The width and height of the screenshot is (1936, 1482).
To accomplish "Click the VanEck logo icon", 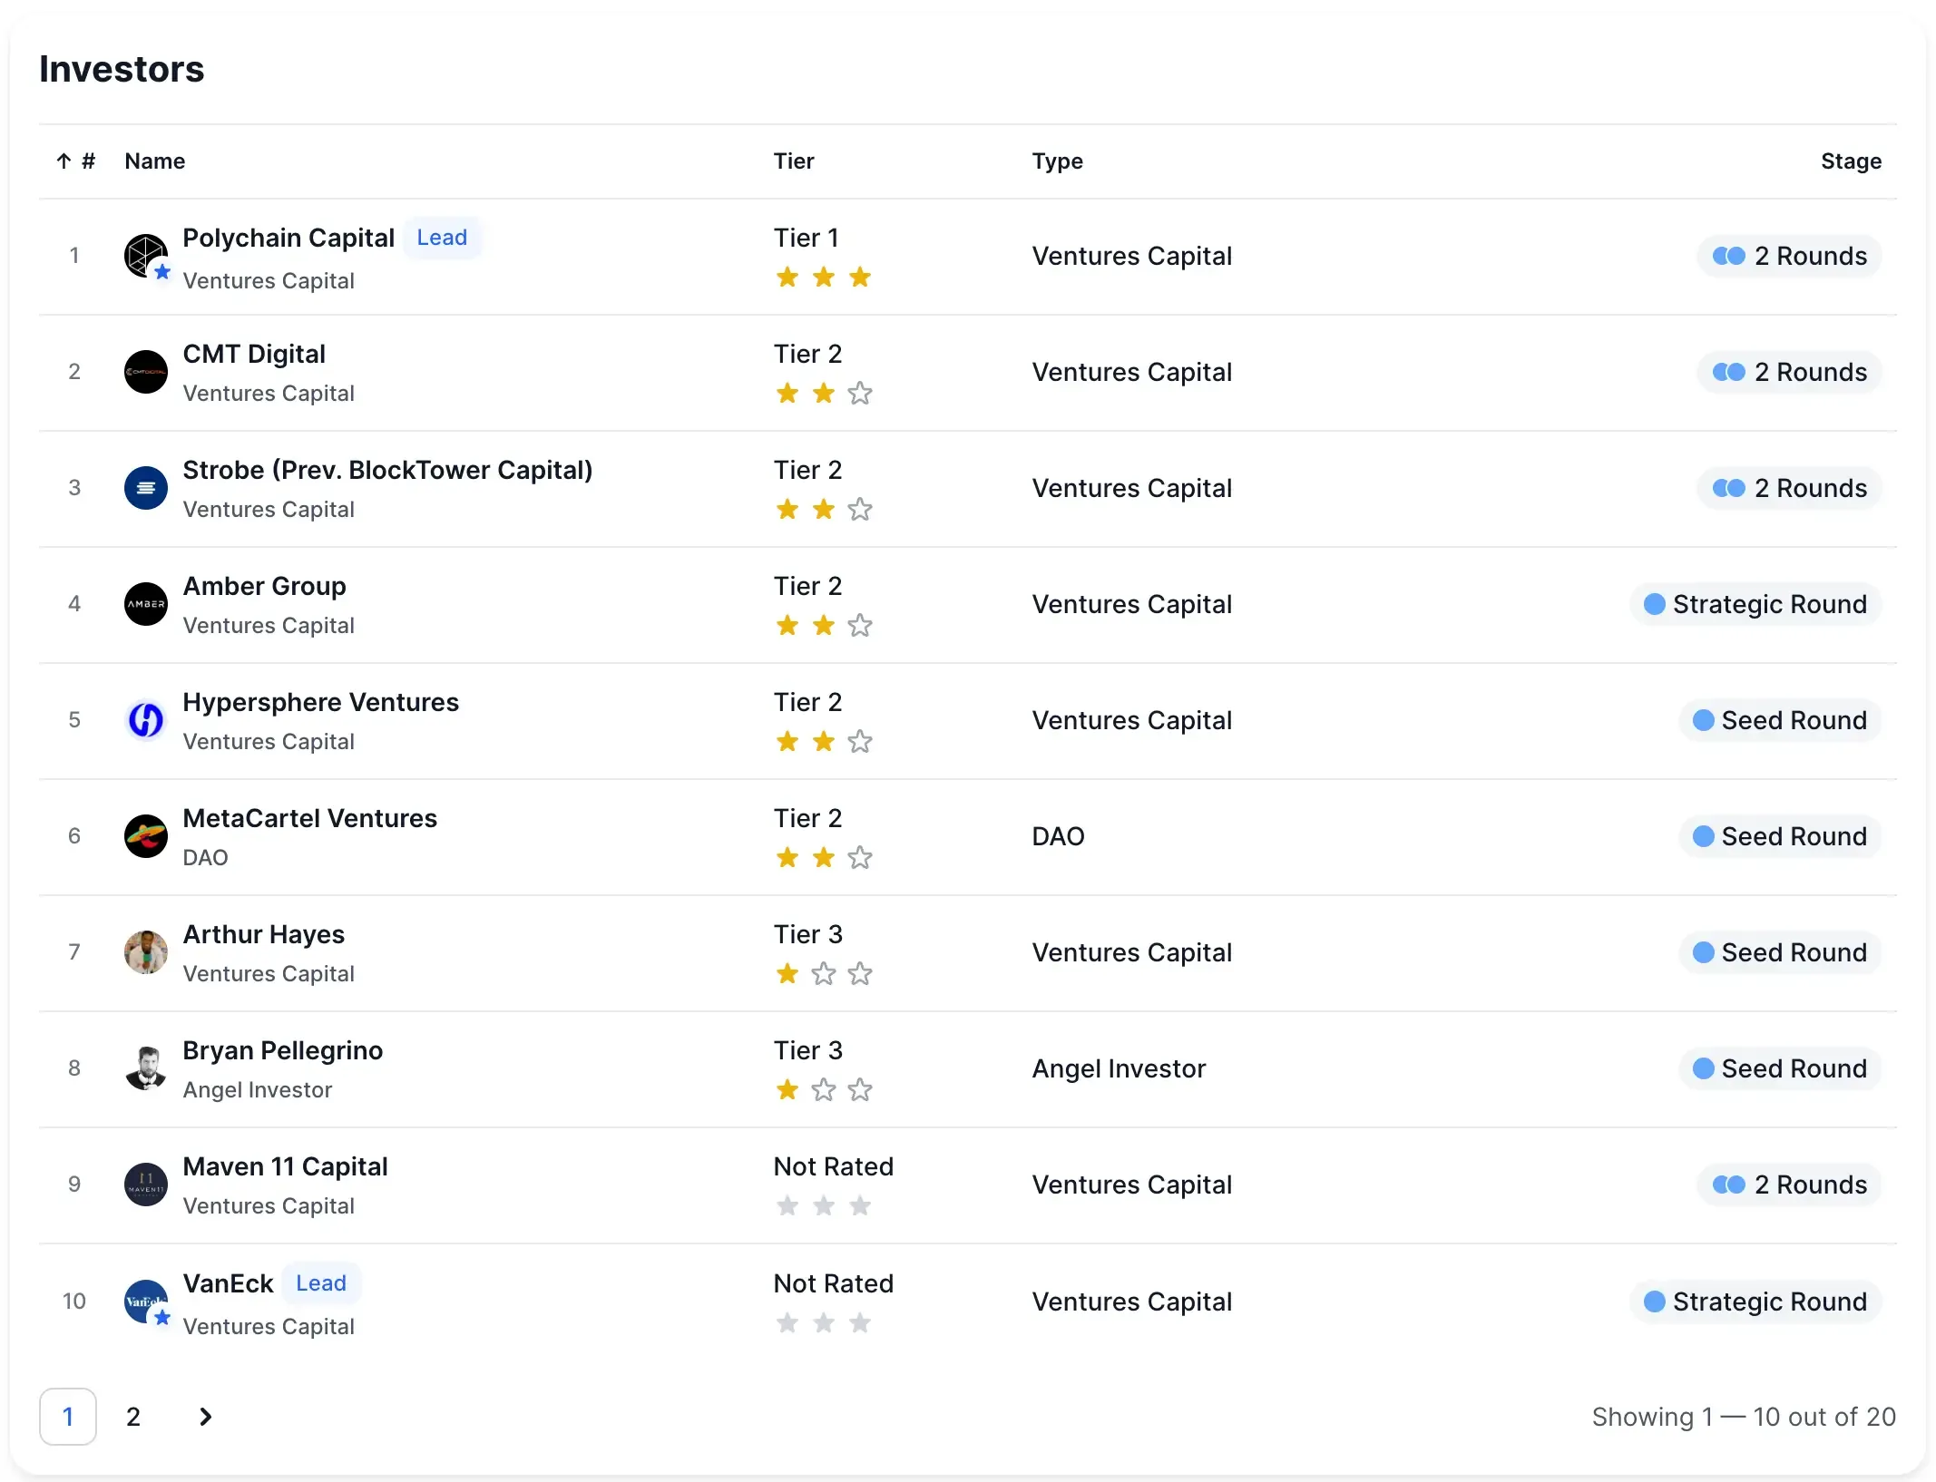I will 145,1302.
